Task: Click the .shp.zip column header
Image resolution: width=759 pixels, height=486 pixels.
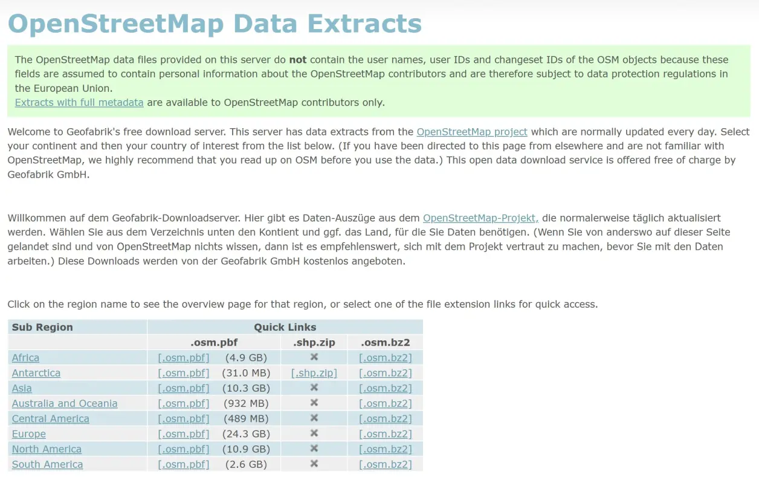Action: (x=314, y=342)
